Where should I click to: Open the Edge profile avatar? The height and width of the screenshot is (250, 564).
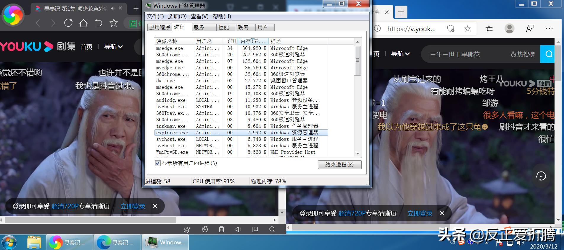click(x=510, y=29)
